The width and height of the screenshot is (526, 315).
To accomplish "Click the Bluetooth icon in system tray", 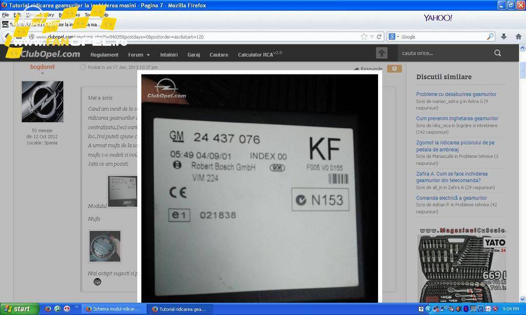I will point(465,309).
